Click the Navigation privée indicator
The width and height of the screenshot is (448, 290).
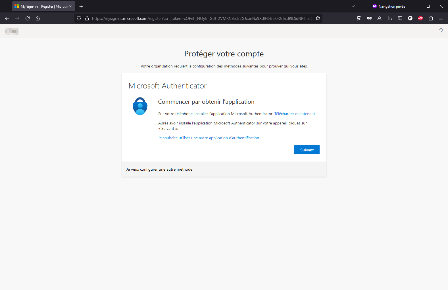pos(389,6)
